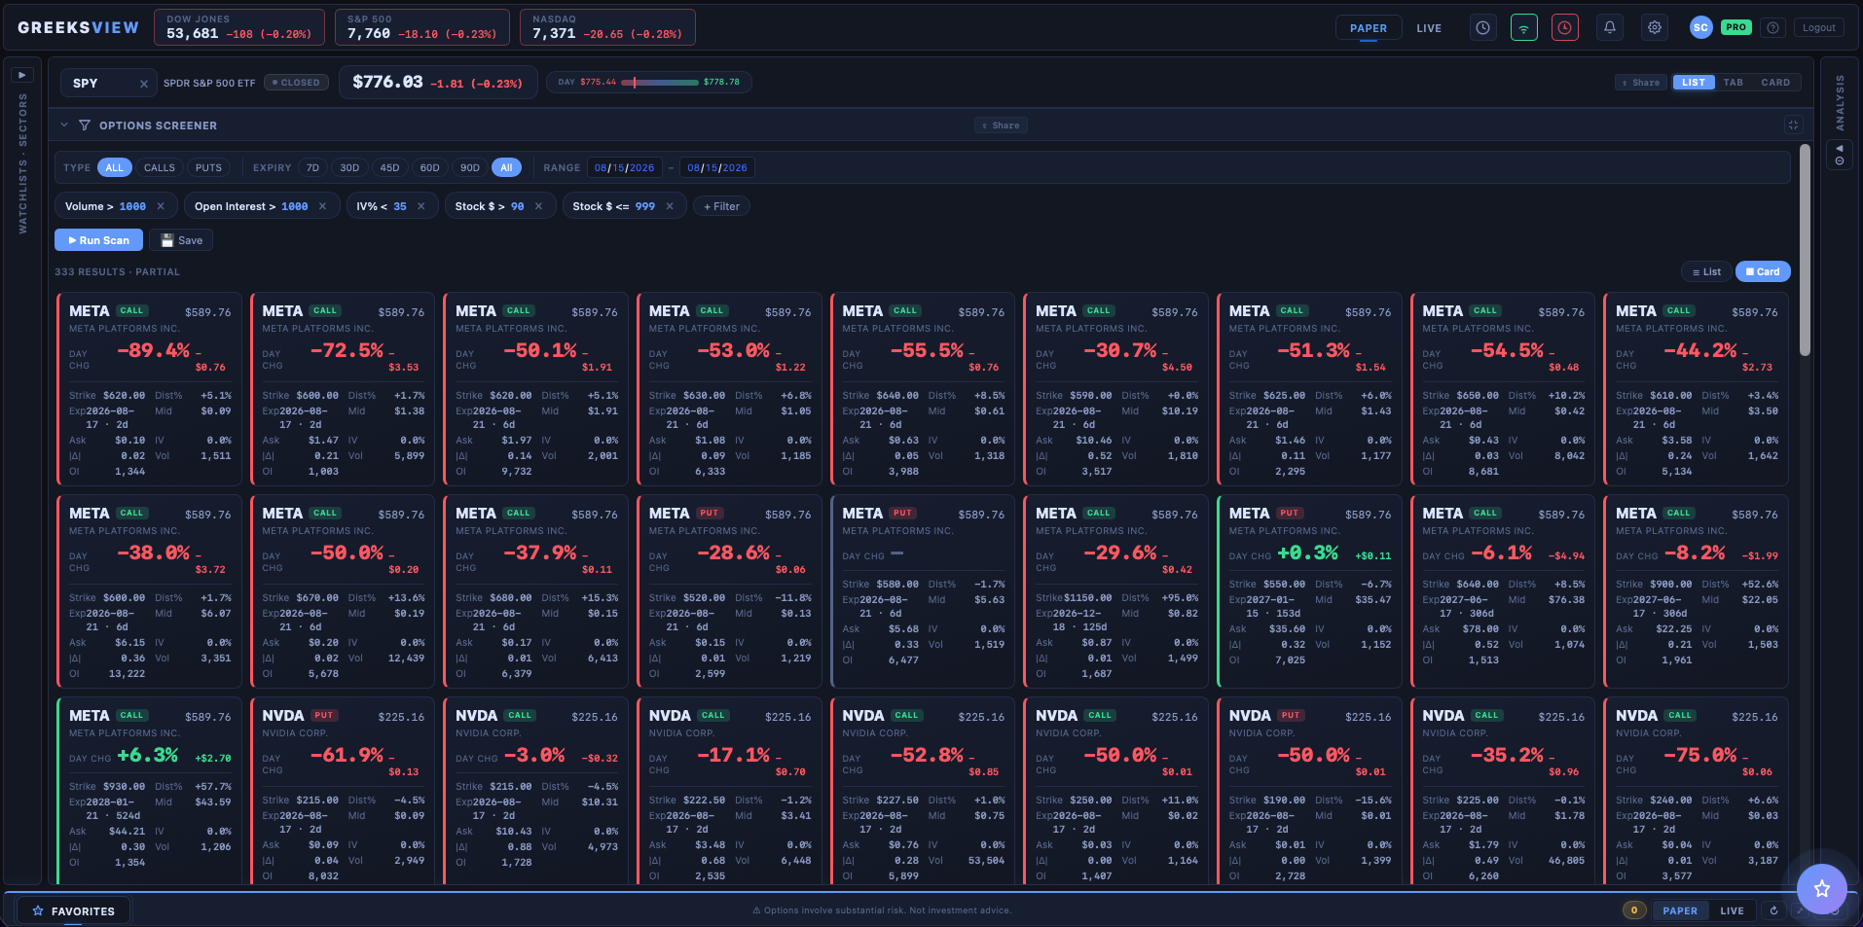
Task: Click Run Scan button
Action: [99, 240]
